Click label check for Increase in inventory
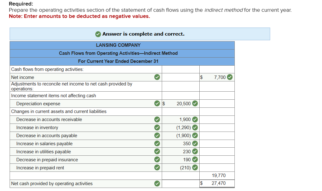Screen dimensions: 322x191 click(x=157, y=128)
